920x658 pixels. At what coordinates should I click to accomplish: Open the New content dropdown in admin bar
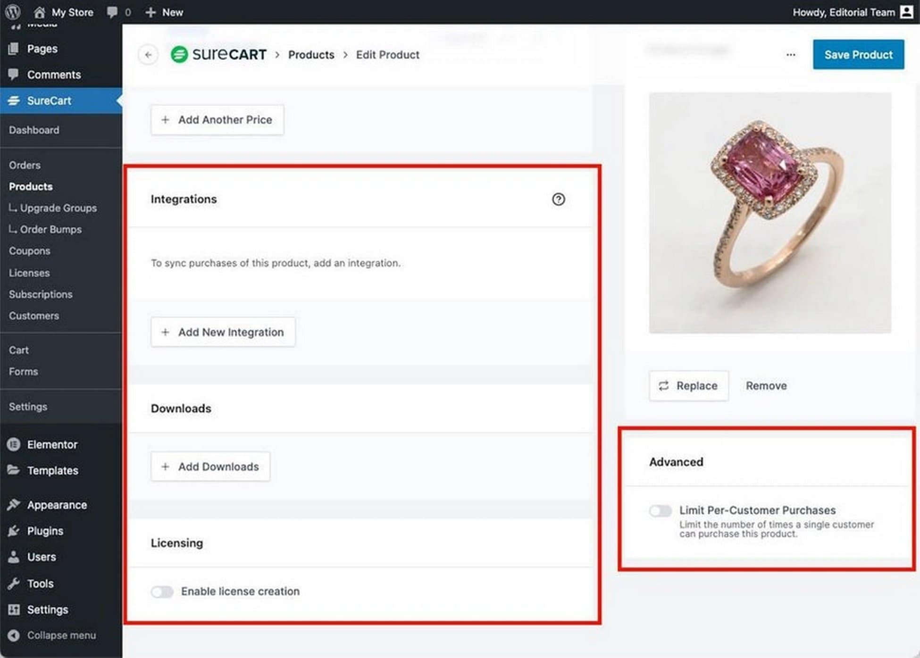coord(164,12)
